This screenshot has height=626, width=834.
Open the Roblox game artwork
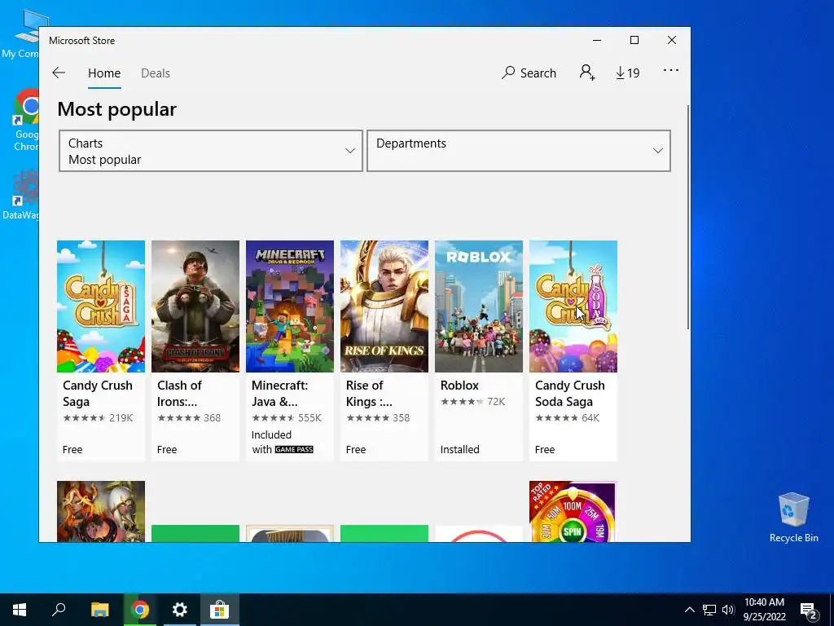tap(479, 306)
